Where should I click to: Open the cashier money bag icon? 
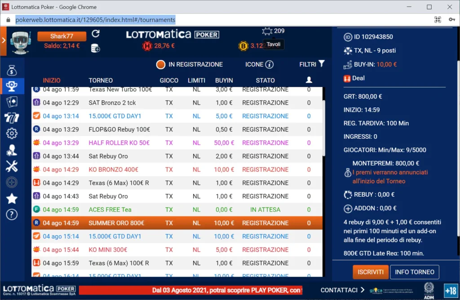coord(12,70)
